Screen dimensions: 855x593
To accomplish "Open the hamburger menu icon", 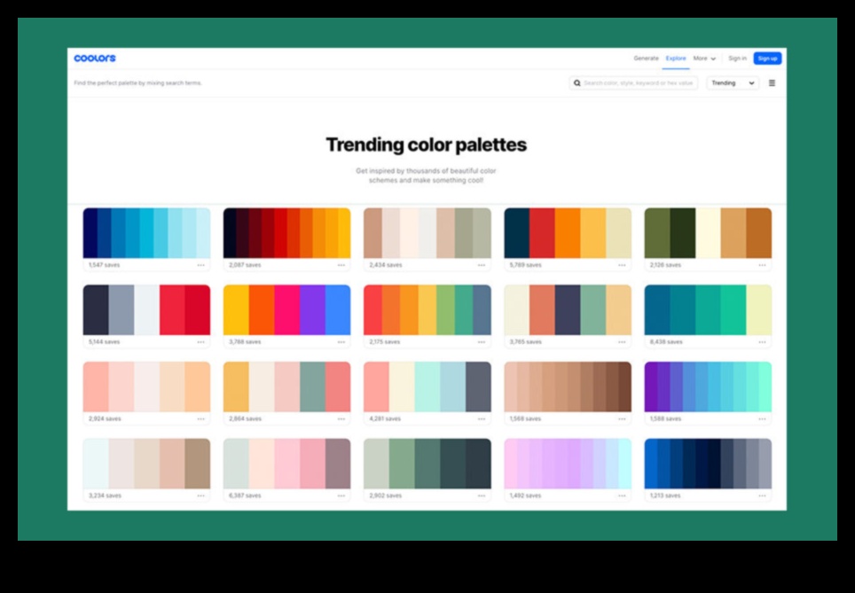I will 771,82.
